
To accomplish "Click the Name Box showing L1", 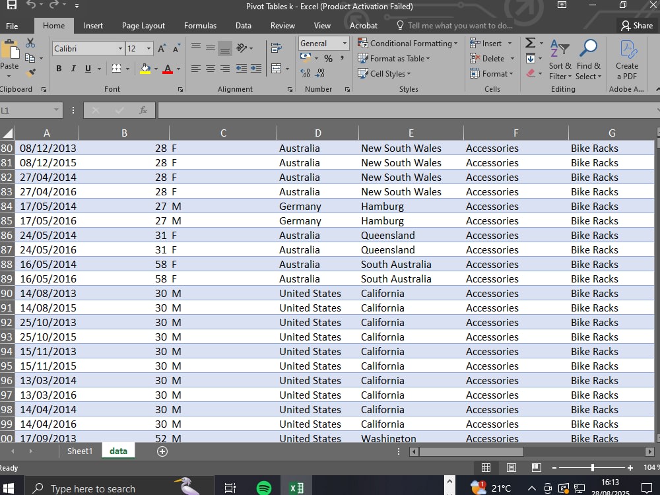I will [x=28, y=110].
